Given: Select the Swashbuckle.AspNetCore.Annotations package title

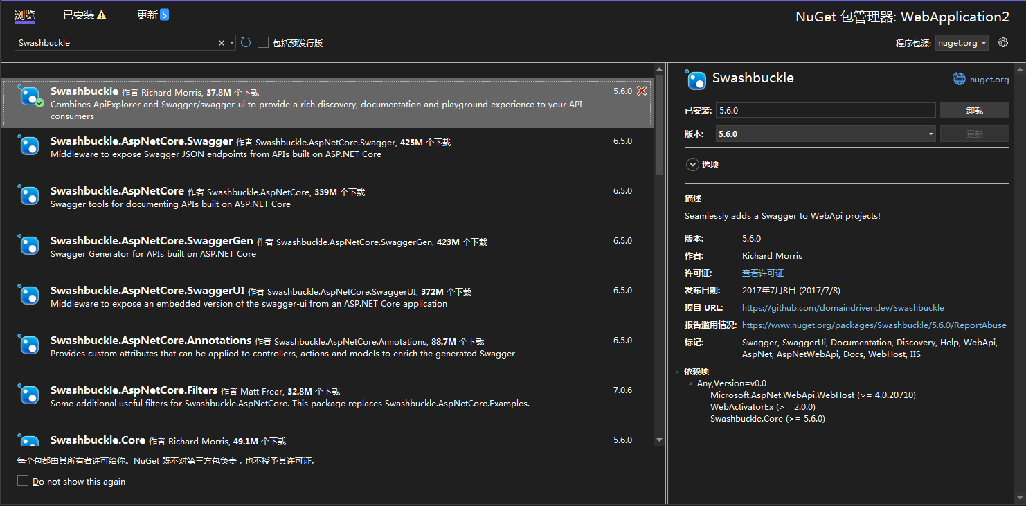Looking at the screenshot, I should pos(151,341).
